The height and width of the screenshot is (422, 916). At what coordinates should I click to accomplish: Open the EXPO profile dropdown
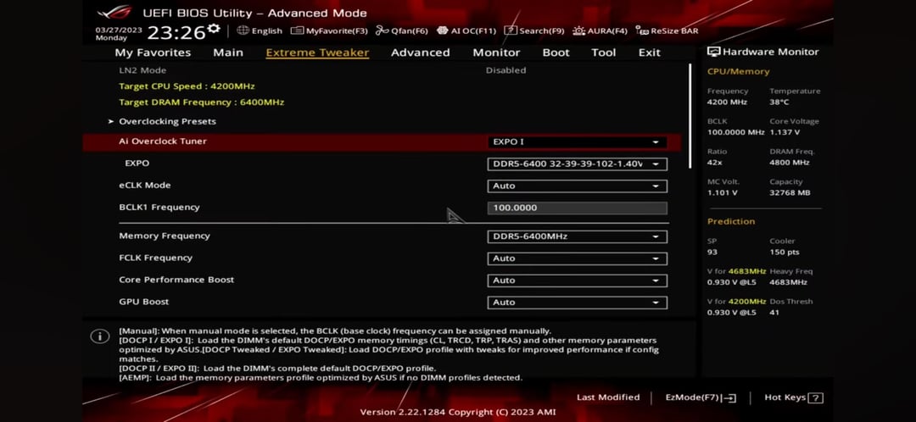[x=577, y=164]
